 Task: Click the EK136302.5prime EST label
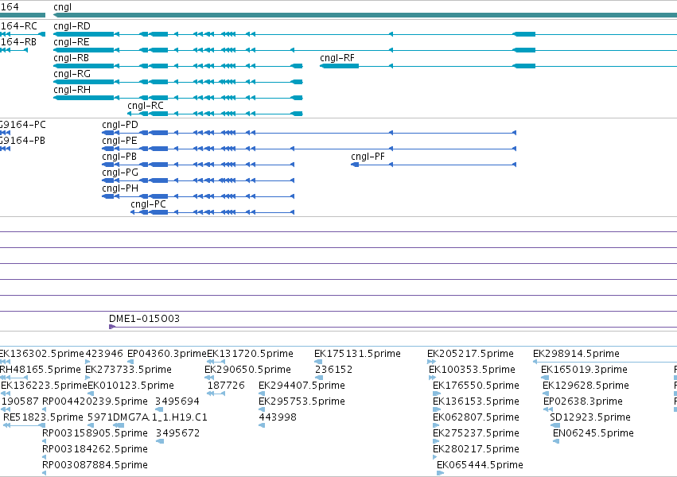click(x=42, y=354)
